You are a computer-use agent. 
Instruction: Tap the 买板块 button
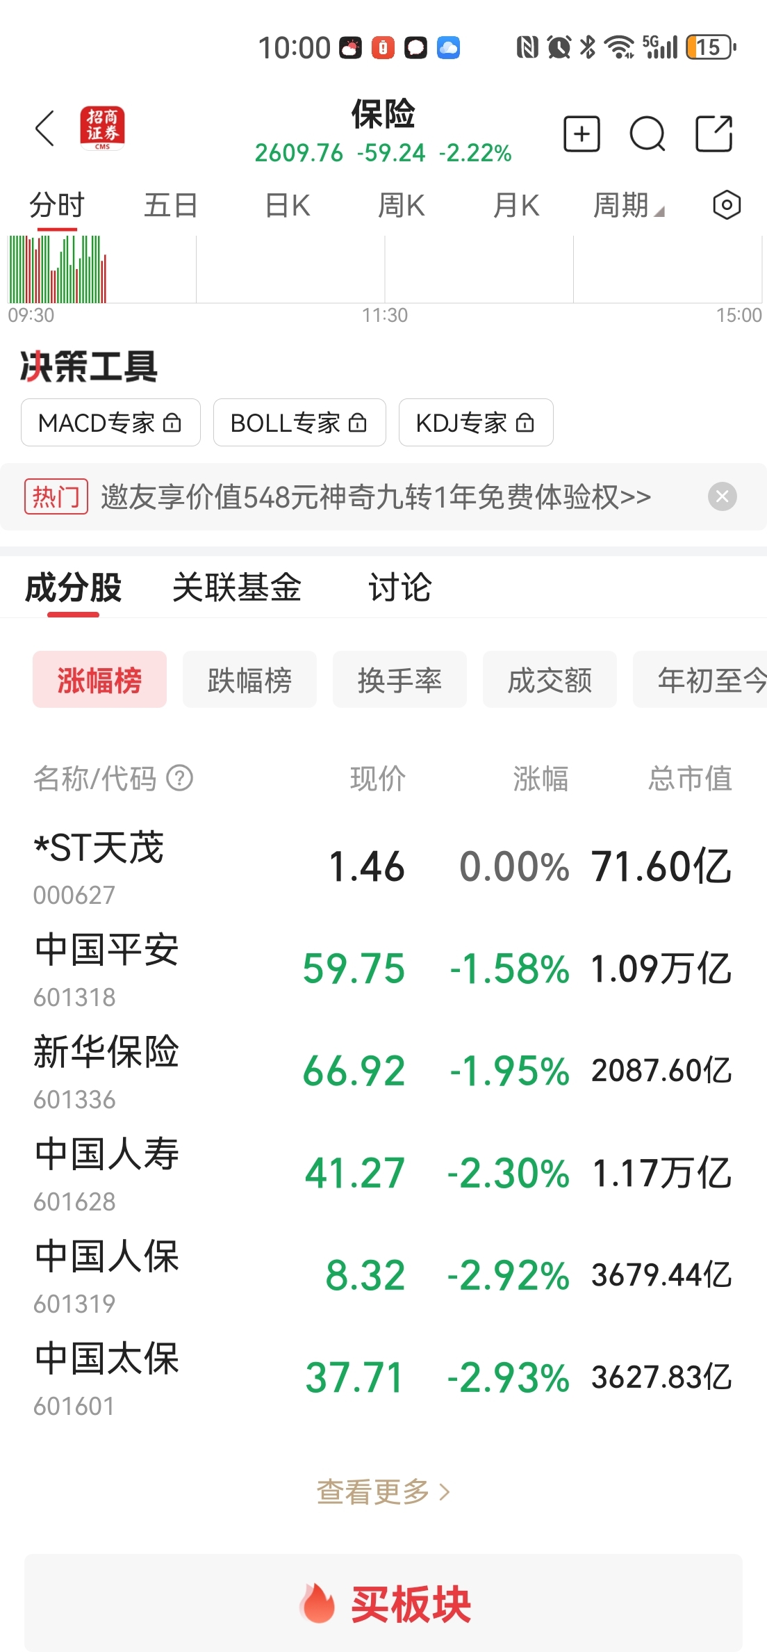[383, 1603]
